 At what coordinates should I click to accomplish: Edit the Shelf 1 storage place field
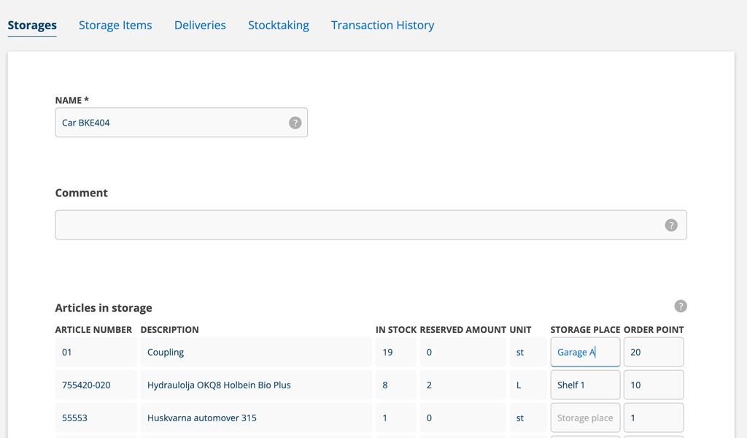pos(584,385)
